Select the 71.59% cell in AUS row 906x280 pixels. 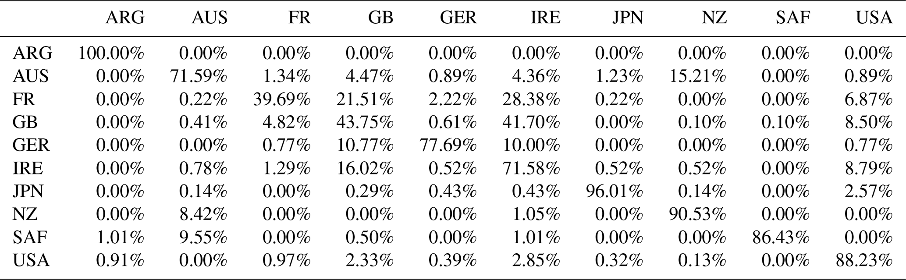coord(199,77)
